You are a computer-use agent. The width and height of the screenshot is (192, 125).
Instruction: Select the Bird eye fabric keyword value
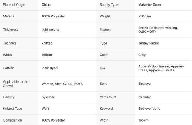coord(149,108)
